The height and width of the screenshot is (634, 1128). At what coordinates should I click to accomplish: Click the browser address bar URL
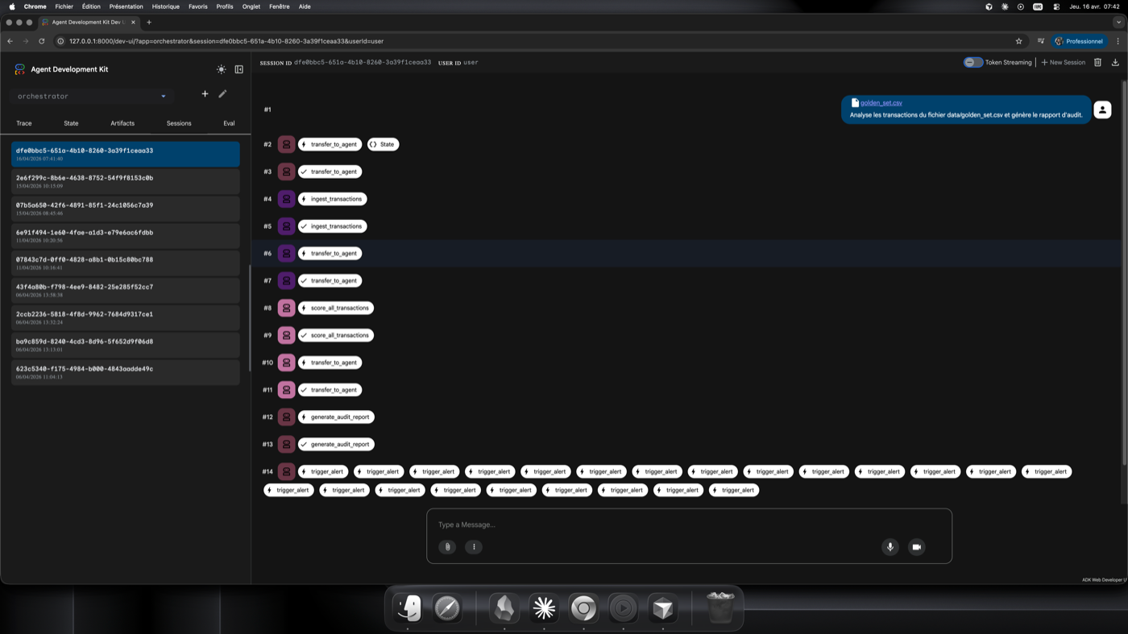pyautogui.click(x=226, y=41)
